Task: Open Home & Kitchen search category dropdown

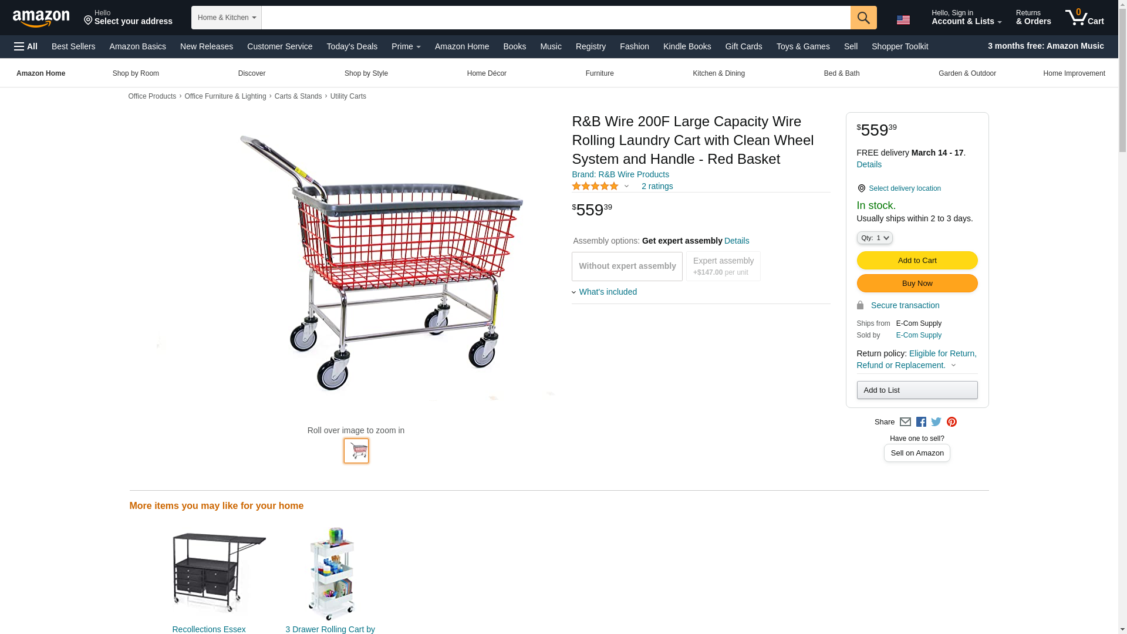Action: click(x=226, y=18)
